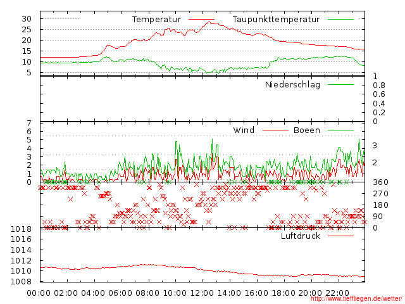The width and height of the screenshot is (405, 304).
Task: Click the green Niederschlag legend line
Action: 340,84
